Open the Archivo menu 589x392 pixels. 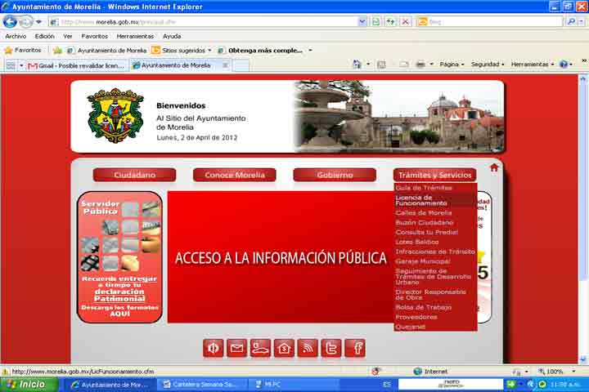coord(16,36)
